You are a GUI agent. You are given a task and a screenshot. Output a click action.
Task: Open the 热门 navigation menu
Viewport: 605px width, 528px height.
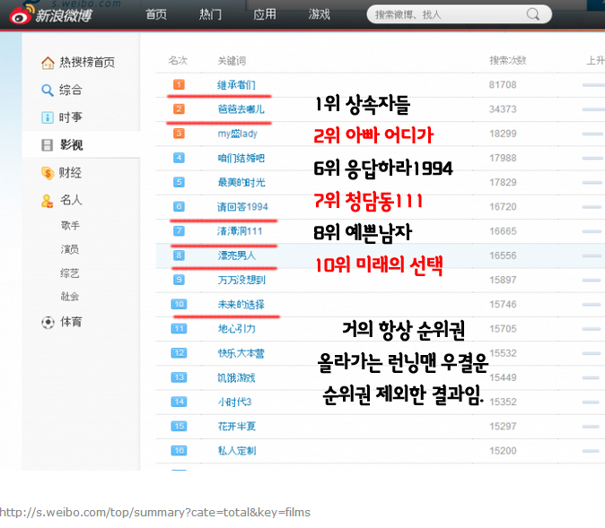coord(211,15)
